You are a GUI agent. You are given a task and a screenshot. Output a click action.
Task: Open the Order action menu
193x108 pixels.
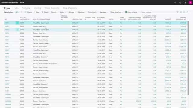pos(63,12)
